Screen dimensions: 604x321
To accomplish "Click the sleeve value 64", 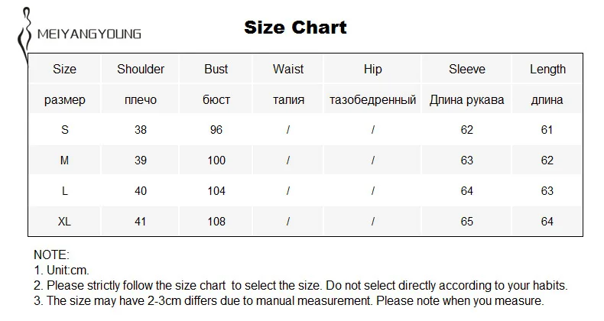I will click(467, 190).
